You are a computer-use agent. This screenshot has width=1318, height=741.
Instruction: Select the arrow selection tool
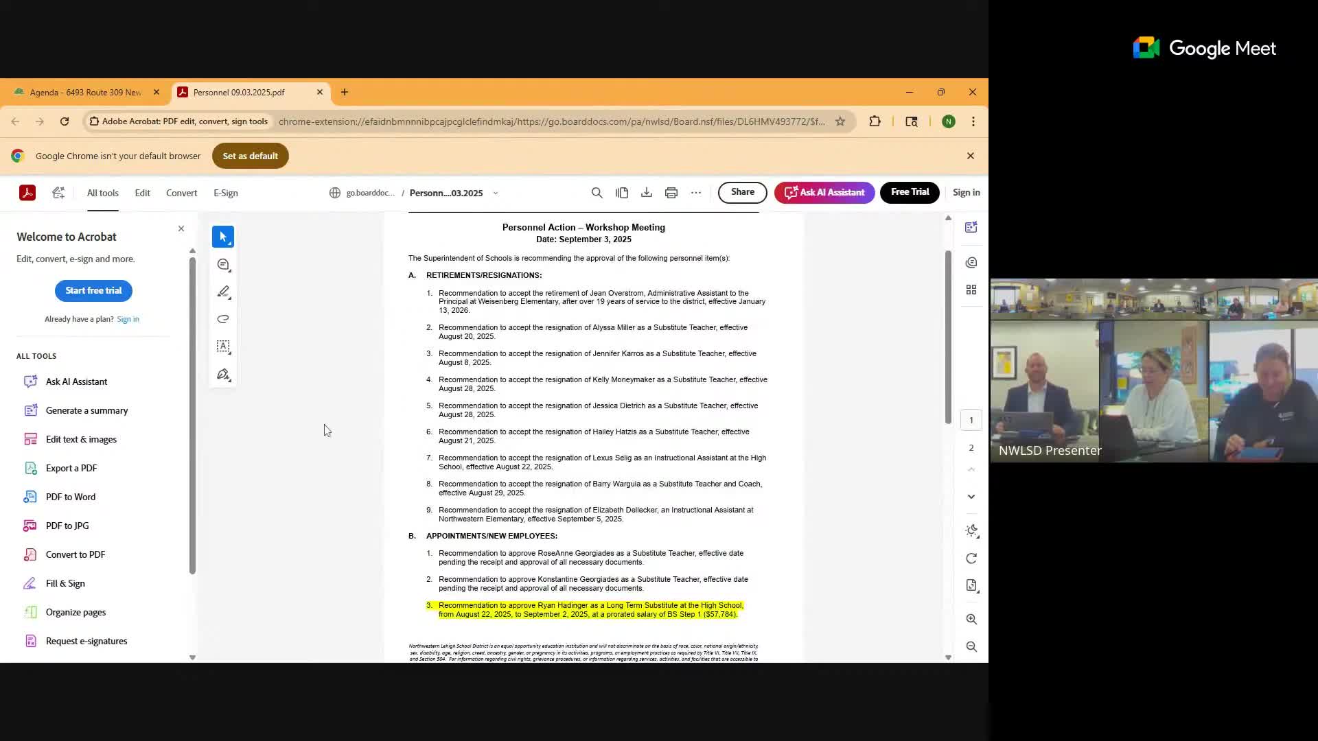222,237
